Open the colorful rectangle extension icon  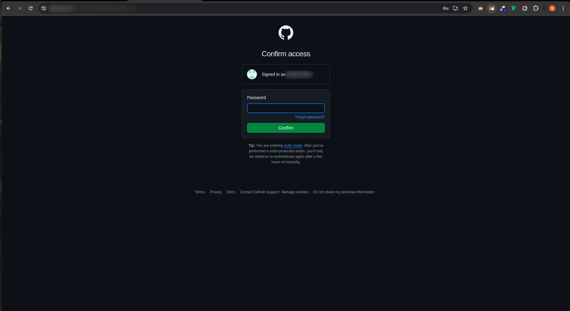tap(492, 8)
